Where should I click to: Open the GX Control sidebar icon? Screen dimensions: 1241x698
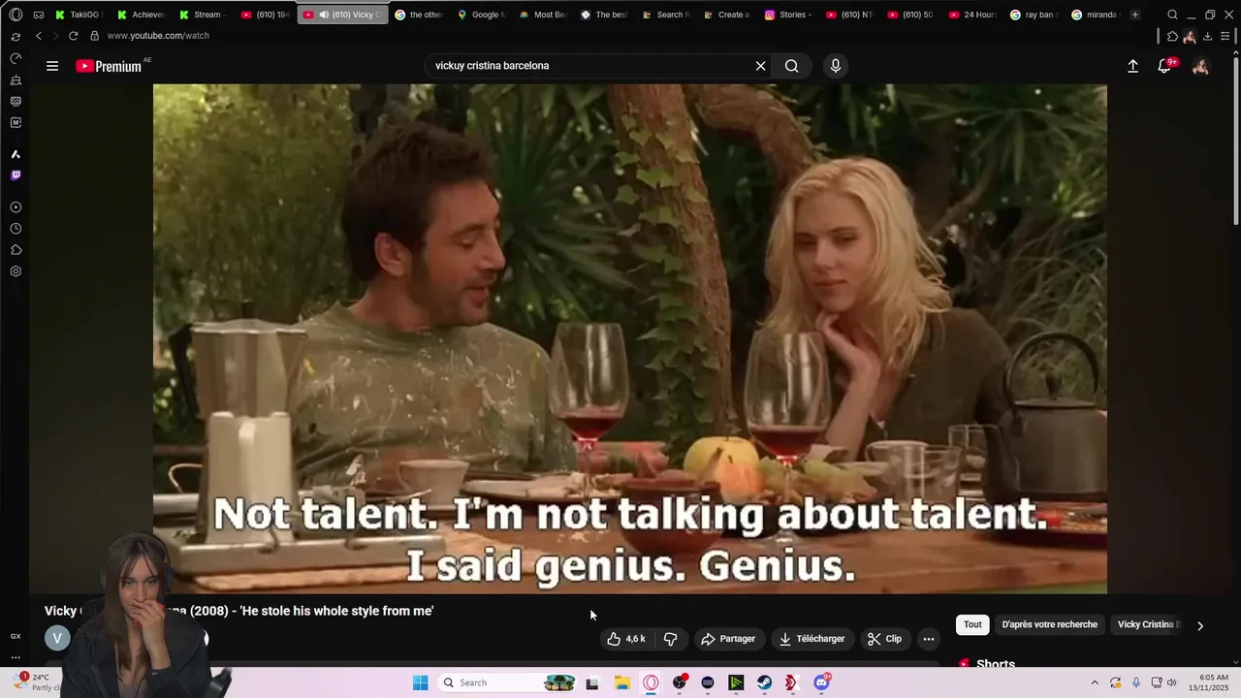pos(16,58)
